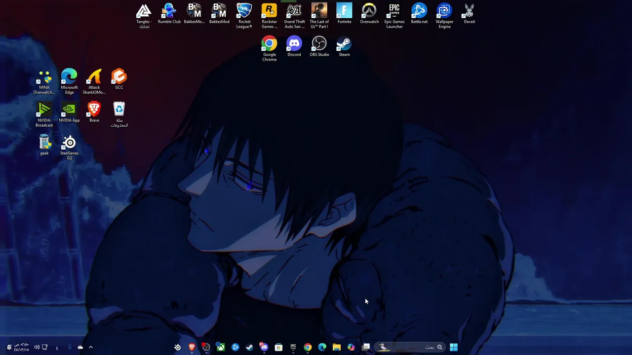Open the OneDrive cloud tray icon
Image resolution: width=632 pixels, height=355 pixels.
pyautogui.click(x=80, y=347)
